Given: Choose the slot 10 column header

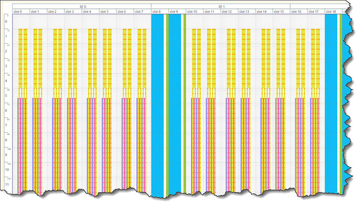Looking at the screenshot, I should point(195,11).
